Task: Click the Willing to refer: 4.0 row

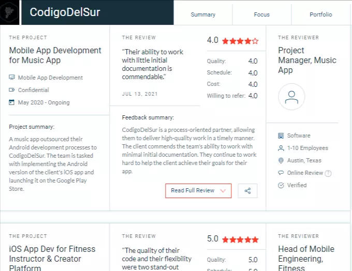Action: pyautogui.click(x=232, y=96)
